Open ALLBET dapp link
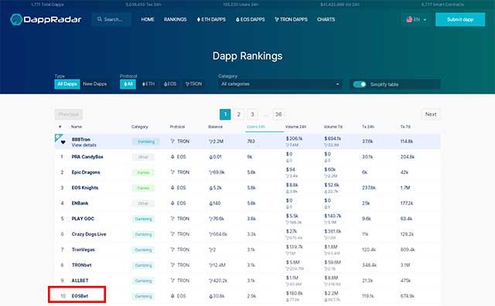The image size is (495, 306). [x=80, y=280]
